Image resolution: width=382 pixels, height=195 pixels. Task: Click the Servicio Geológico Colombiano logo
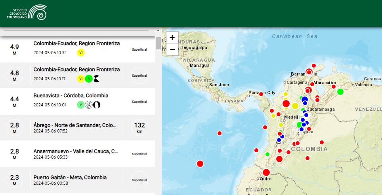tap(27, 13)
